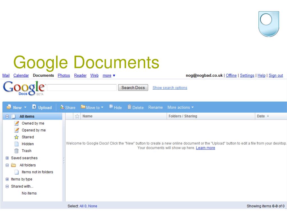This screenshot has width=287, height=215.
Task: Open the More actions dropdown
Action: pos(193,107)
